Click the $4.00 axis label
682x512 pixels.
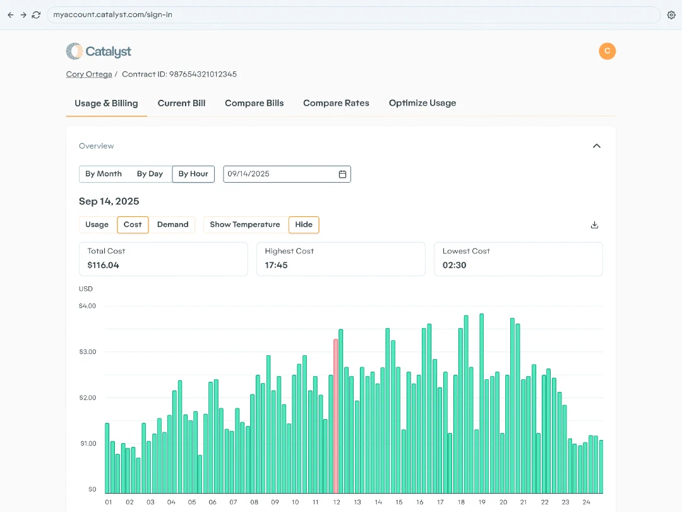tap(87, 306)
